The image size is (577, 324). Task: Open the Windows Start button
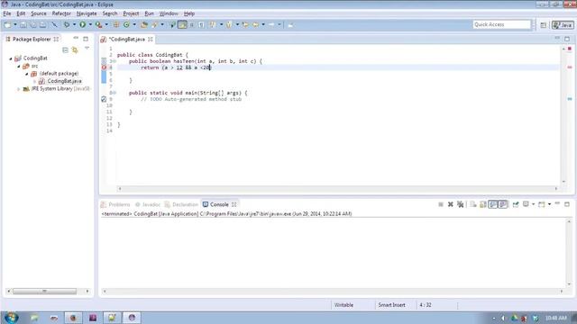pyautogui.click(x=11, y=318)
